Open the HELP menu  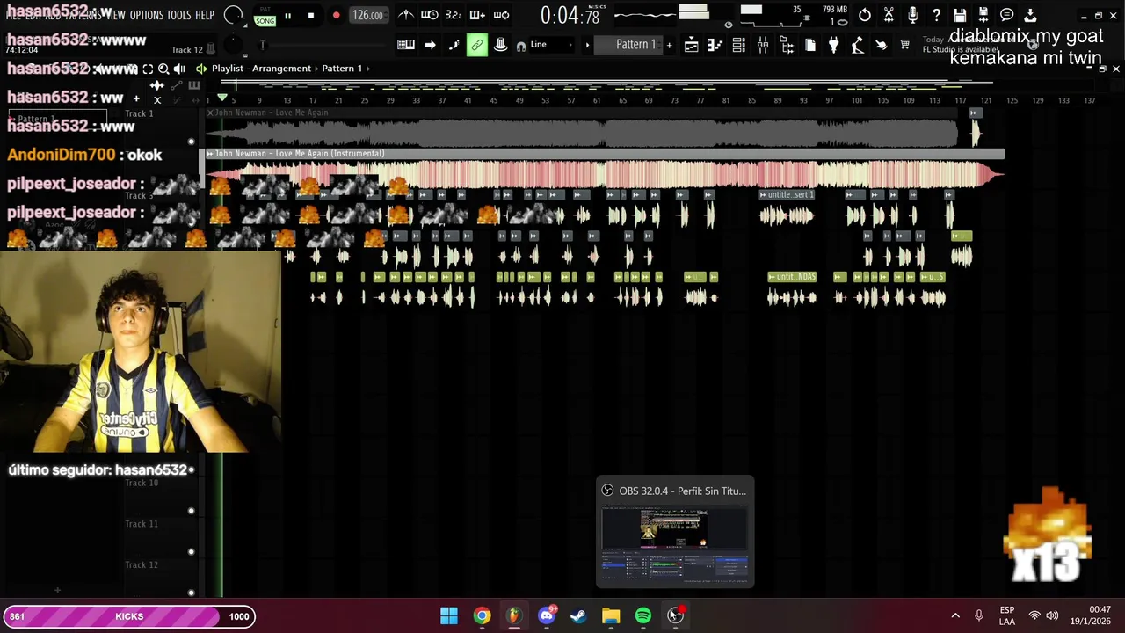point(205,15)
